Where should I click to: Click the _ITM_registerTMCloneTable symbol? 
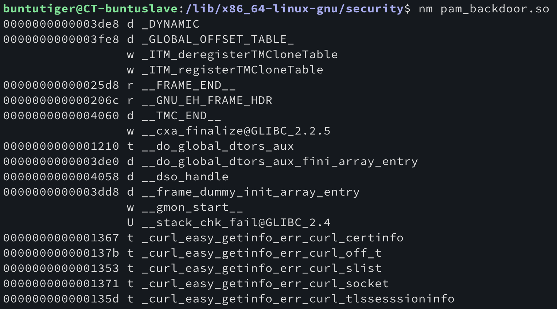click(x=232, y=70)
